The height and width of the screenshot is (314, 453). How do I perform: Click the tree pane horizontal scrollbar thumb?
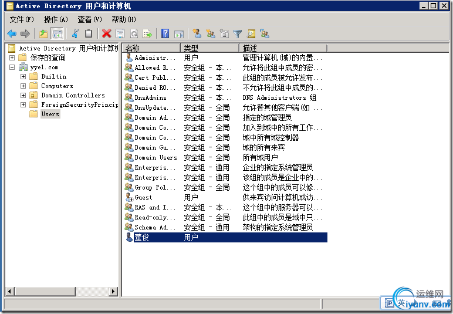point(45,291)
